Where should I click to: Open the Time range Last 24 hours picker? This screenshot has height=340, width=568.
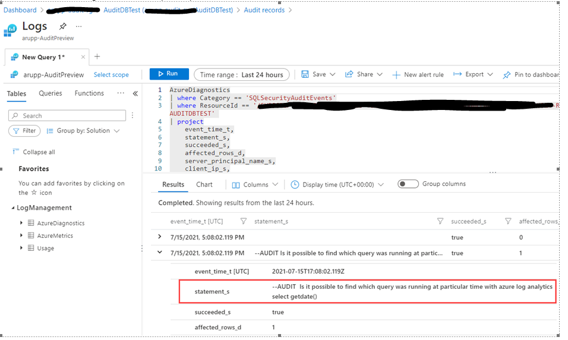pos(242,75)
